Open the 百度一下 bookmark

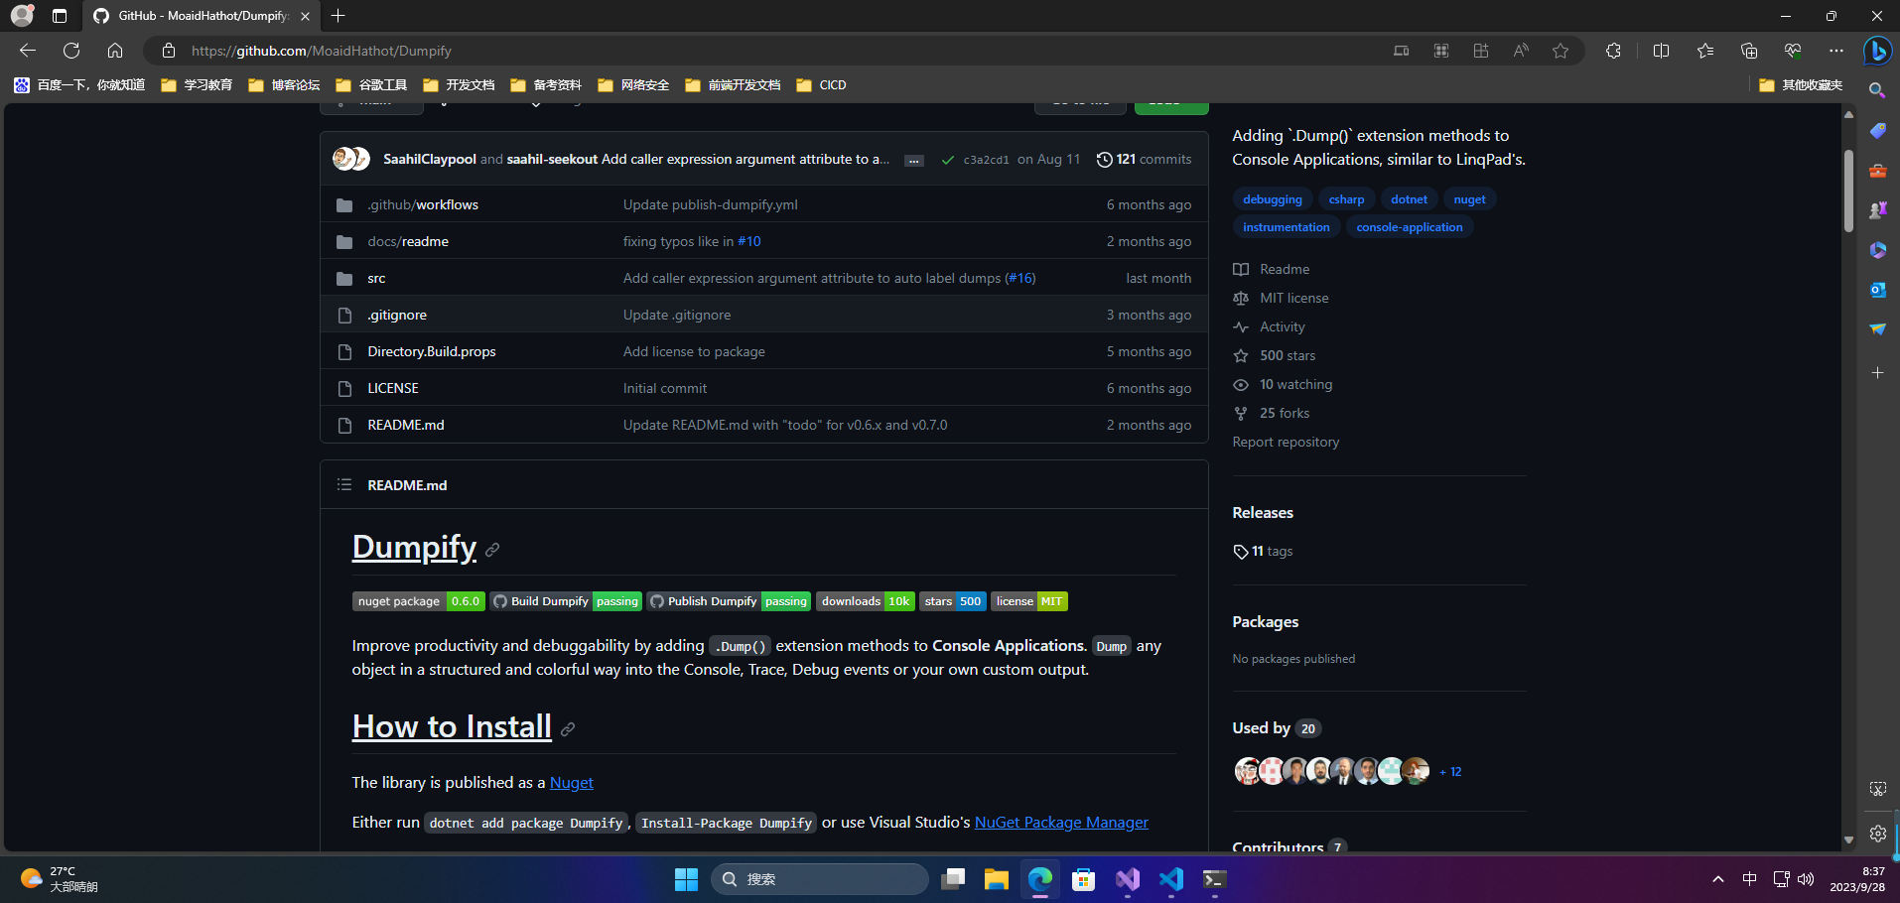(80, 85)
